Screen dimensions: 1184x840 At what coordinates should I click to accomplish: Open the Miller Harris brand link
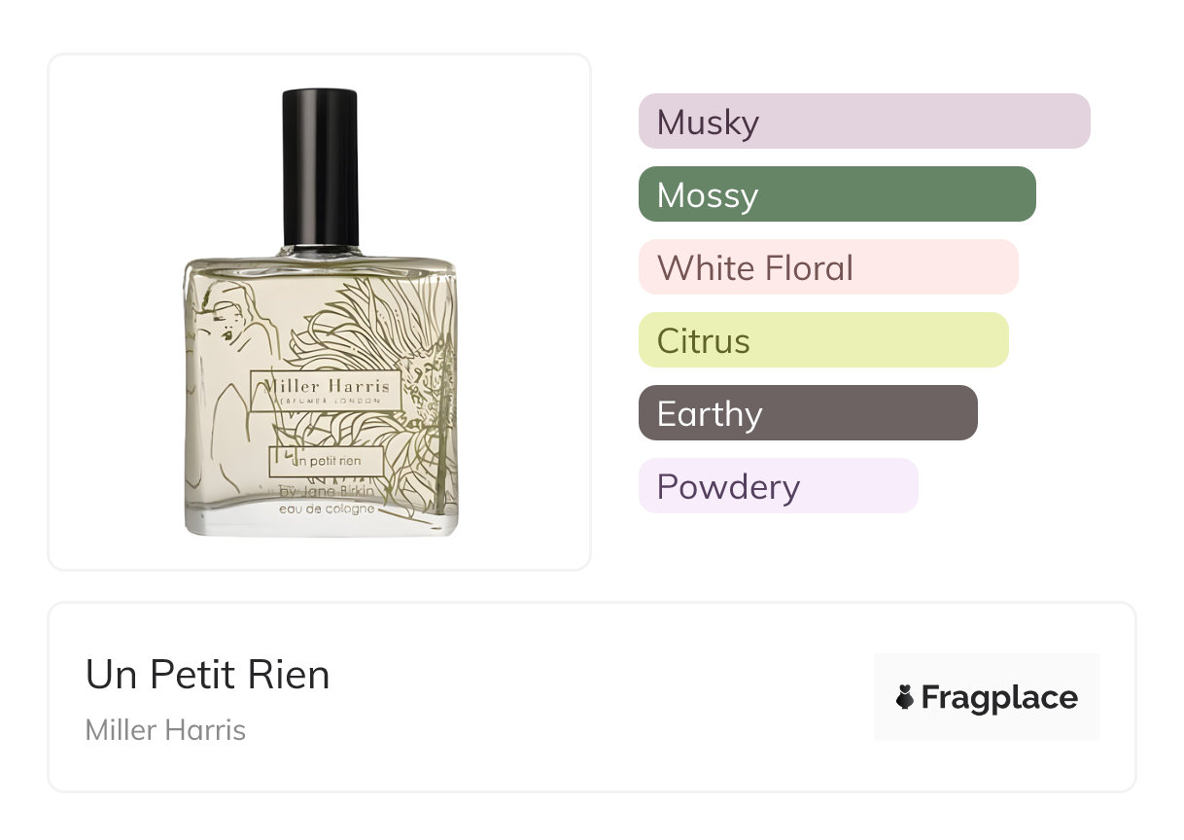coord(165,730)
